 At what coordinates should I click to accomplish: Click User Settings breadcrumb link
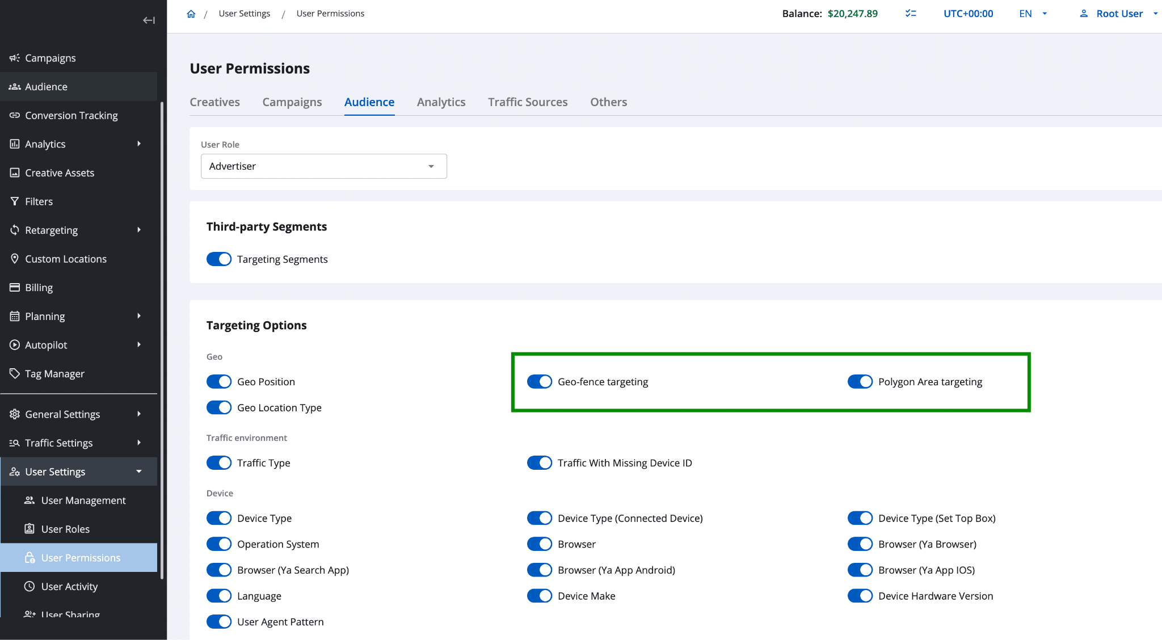pos(245,14)
